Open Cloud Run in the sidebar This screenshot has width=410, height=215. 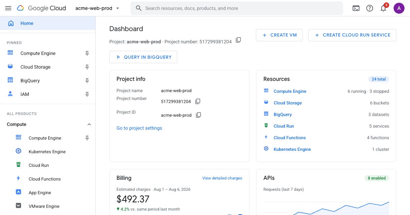click(x=48, y=165)
